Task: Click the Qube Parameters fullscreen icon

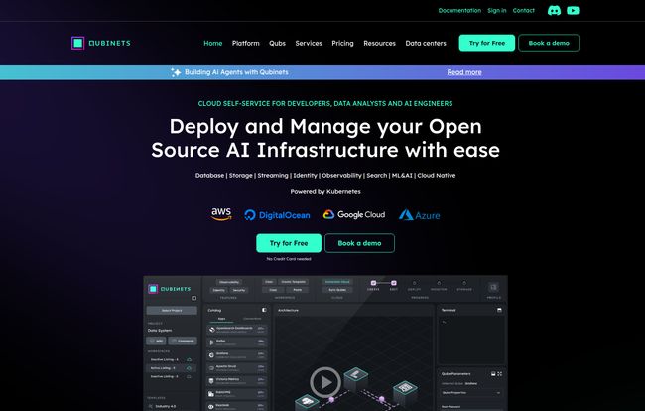Action: click(x=499, y=374)
